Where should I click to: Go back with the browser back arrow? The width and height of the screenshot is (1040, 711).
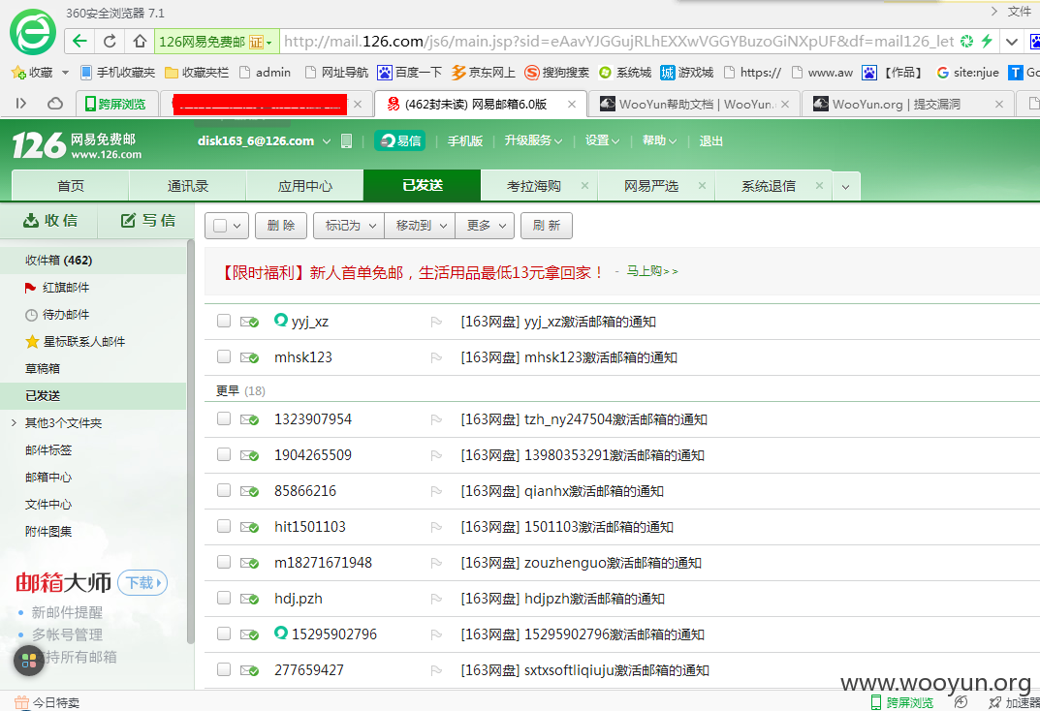click(x=79, y=41)
